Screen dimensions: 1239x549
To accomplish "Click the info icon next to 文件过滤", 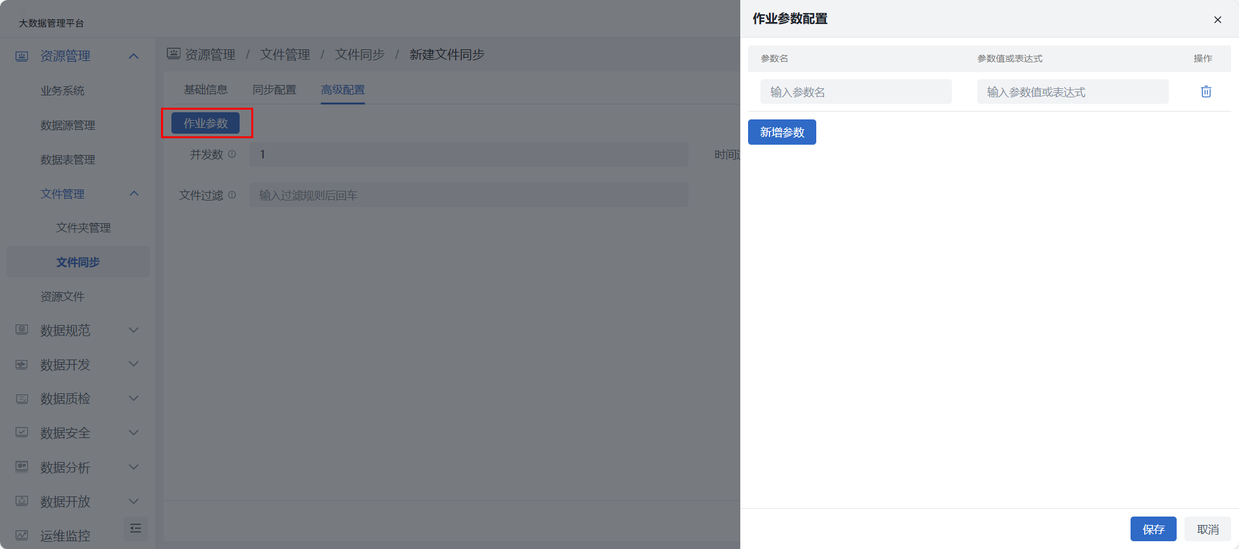I will (x=232, y=195).
